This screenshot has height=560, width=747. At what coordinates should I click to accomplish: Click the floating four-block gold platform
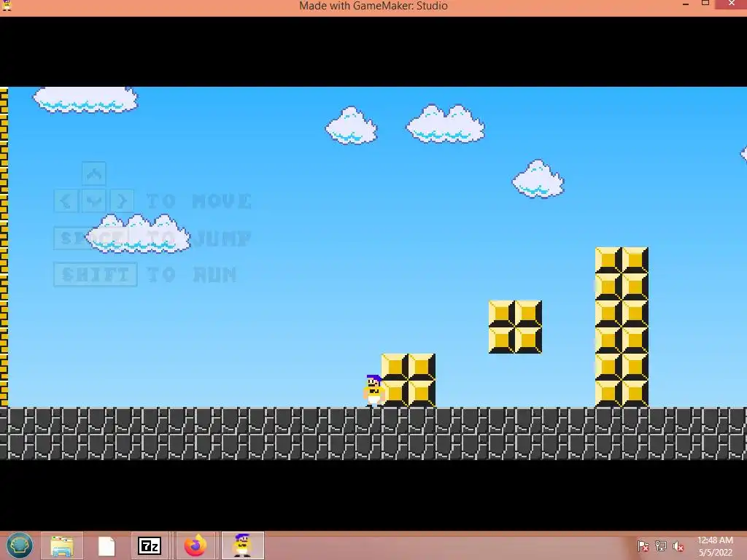(x=516, y=327)
